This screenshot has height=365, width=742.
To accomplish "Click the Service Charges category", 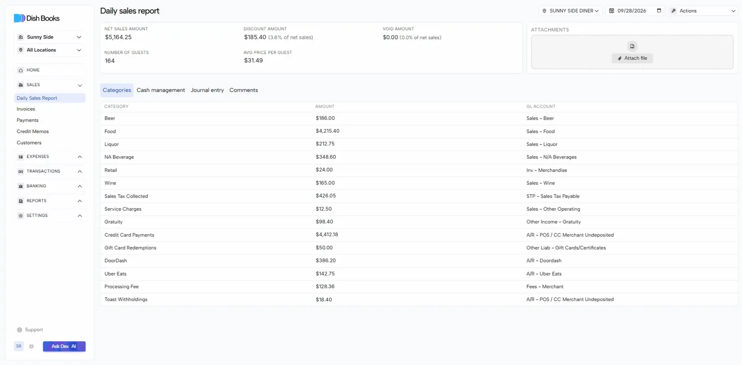I will pyautogui.click(x=123, y=209).
